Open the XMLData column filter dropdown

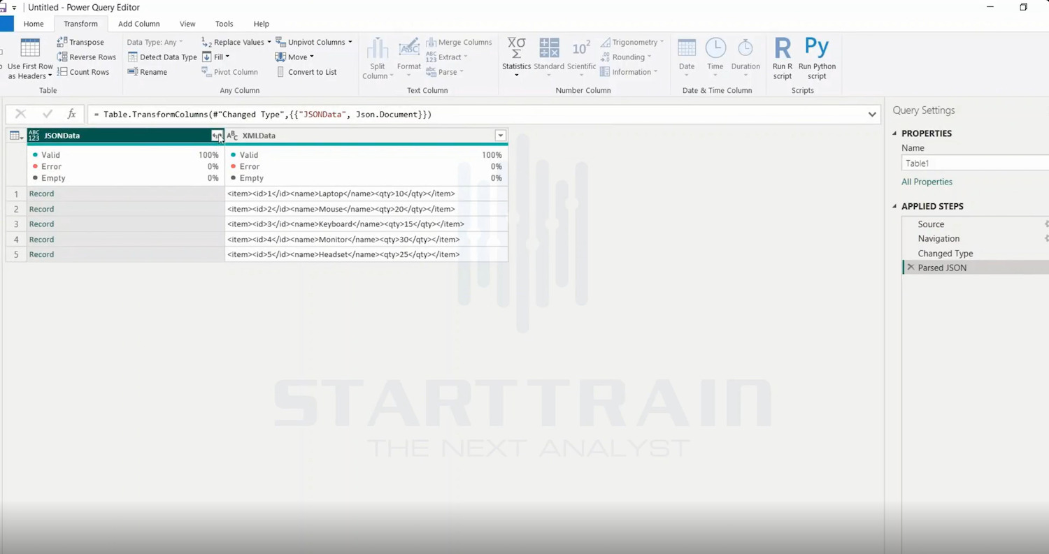tap(500, 136)
